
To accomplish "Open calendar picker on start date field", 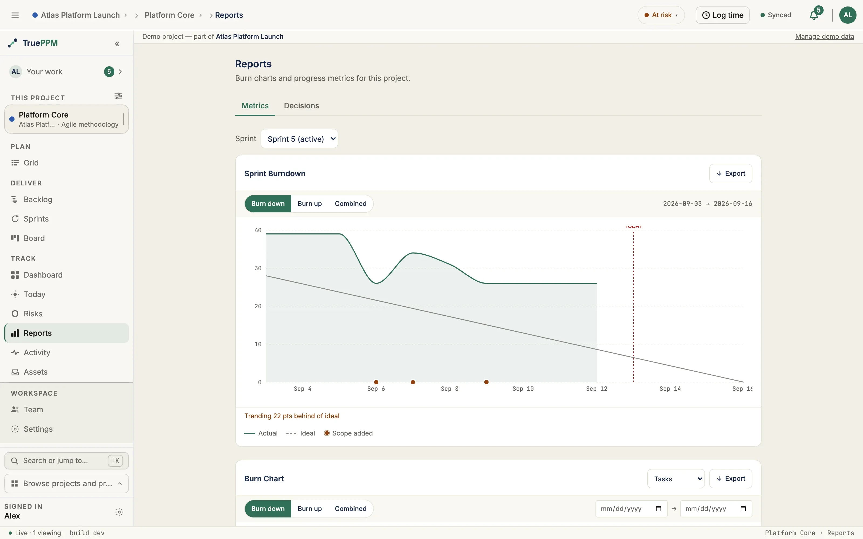I will (658, 509).
